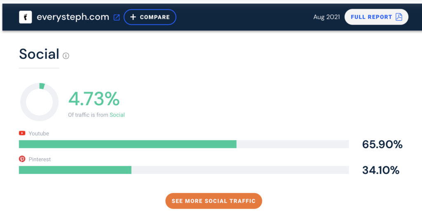
Task: Click the PDF icon in Full Report
Action: click(399, 17)
